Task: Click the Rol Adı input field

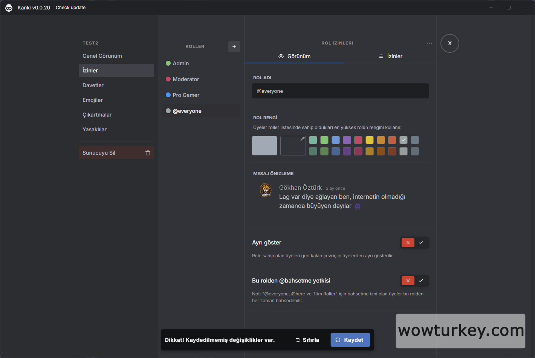Action: [340, 91]
